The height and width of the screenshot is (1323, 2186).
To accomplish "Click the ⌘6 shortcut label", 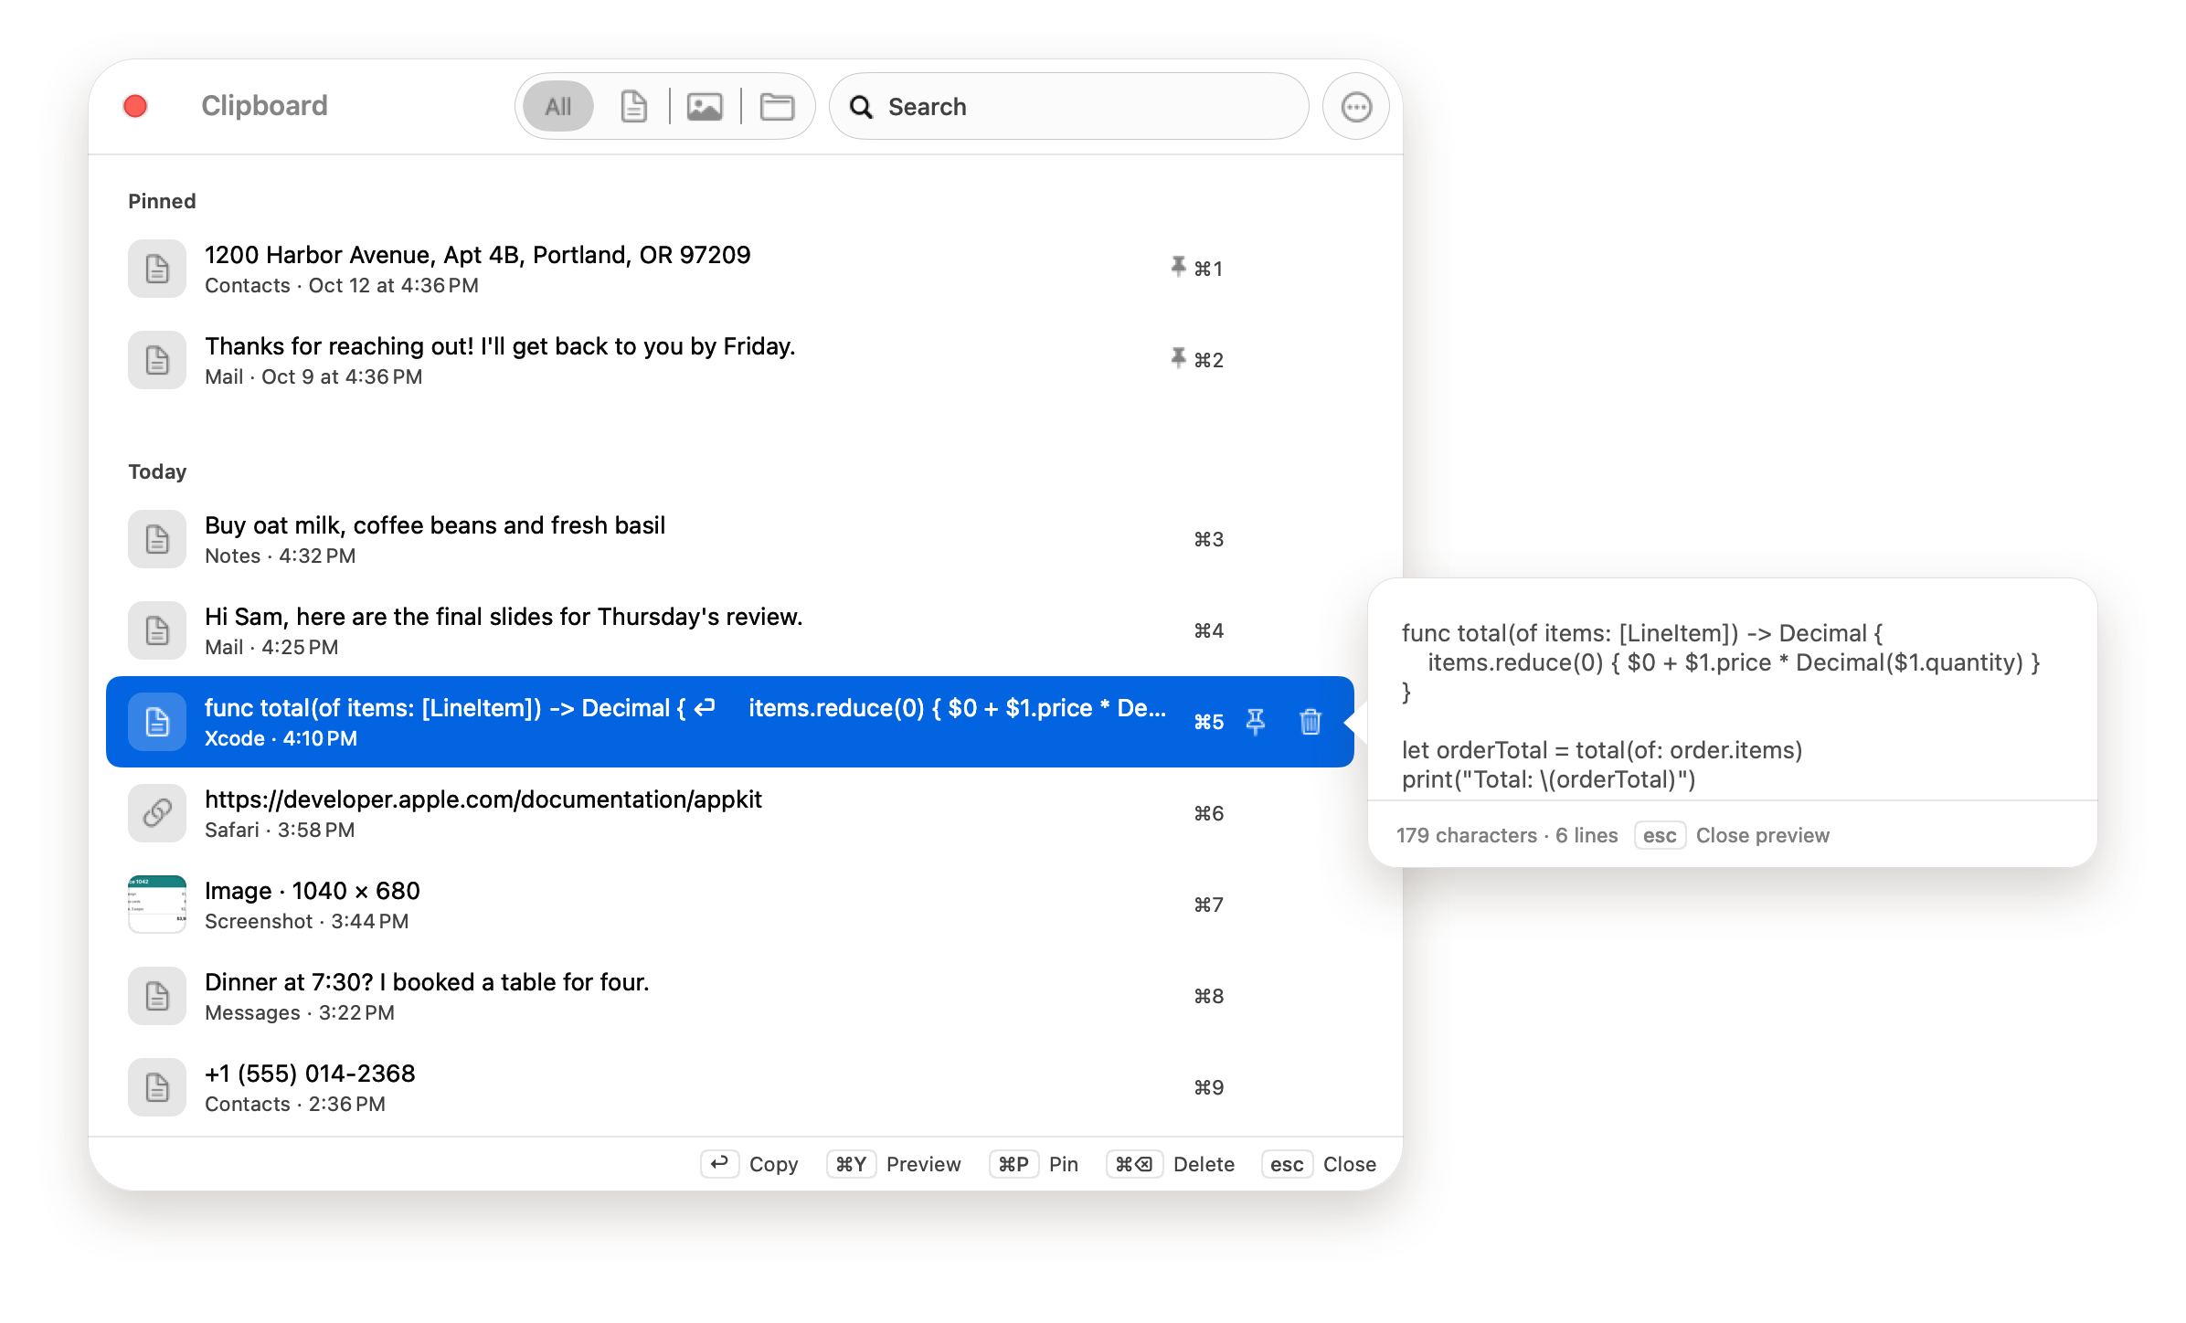I will [x=1208, y=813].
